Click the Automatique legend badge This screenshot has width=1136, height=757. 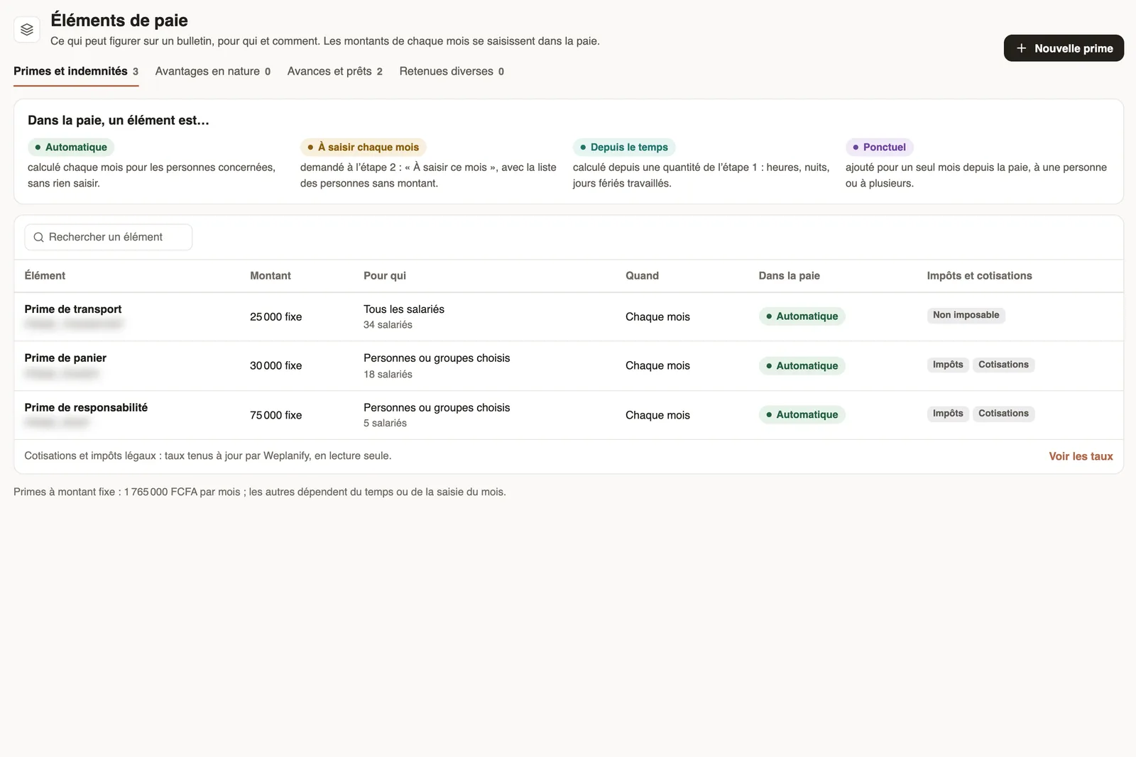click(x=71, y=148)
